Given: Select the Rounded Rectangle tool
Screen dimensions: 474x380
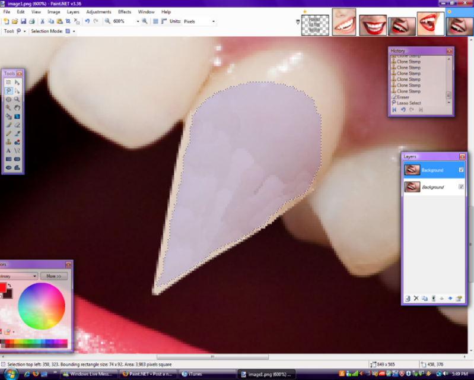Looking at the screenshot, I should click(x=17, y=159).
